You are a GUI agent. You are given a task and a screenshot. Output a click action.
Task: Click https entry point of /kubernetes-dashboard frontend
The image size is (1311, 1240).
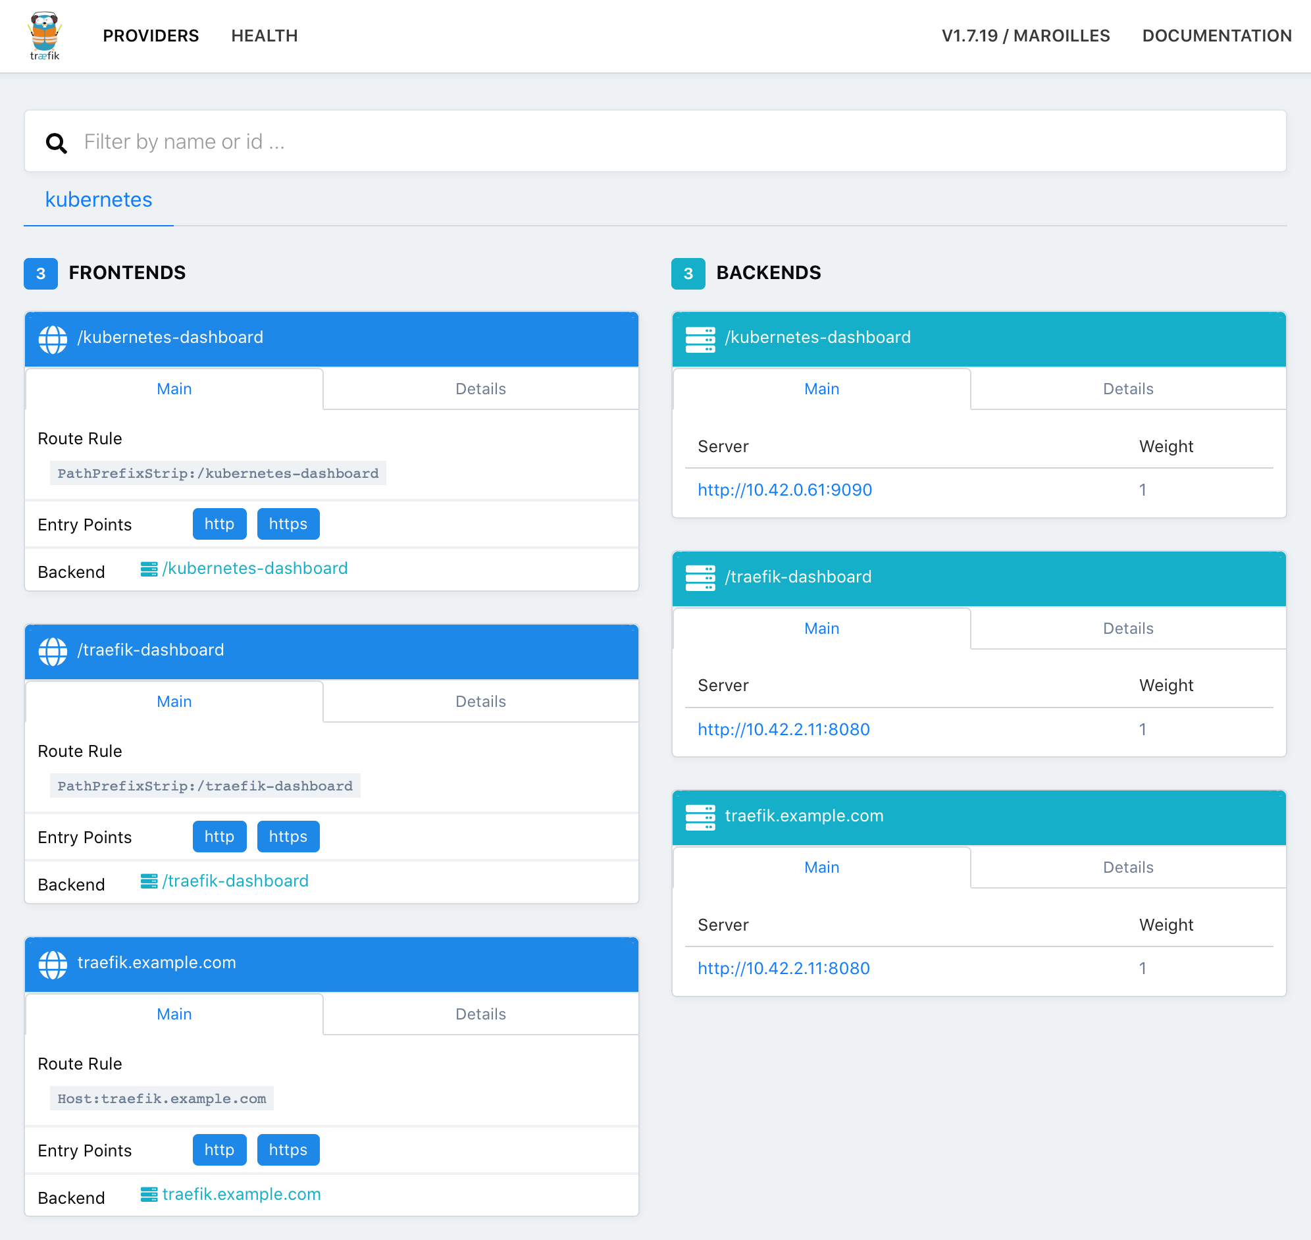[x=288, y=524]
